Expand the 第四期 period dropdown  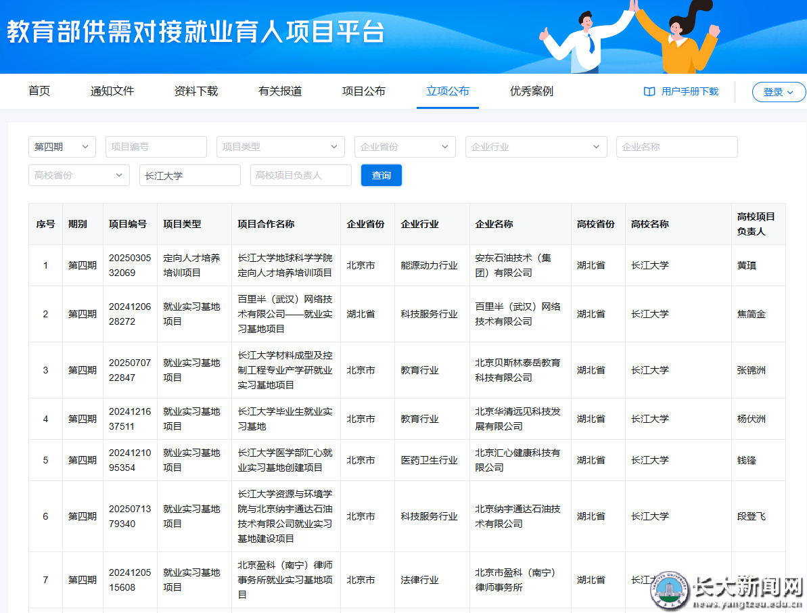[62, 147]
